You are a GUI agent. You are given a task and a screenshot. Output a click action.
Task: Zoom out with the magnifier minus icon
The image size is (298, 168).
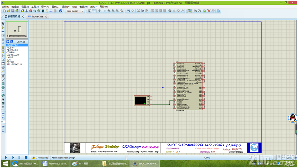tap(113, 11)
